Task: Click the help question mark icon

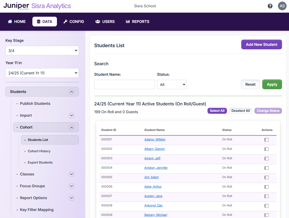Action: click(x=270, y=6)
